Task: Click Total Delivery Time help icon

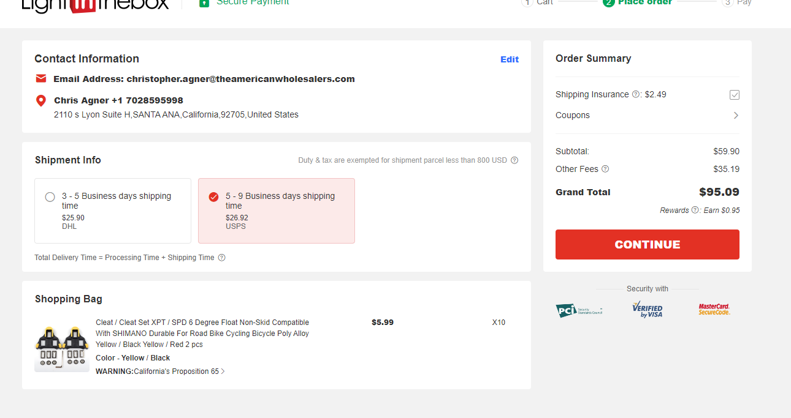Action: tap(222, 258)
